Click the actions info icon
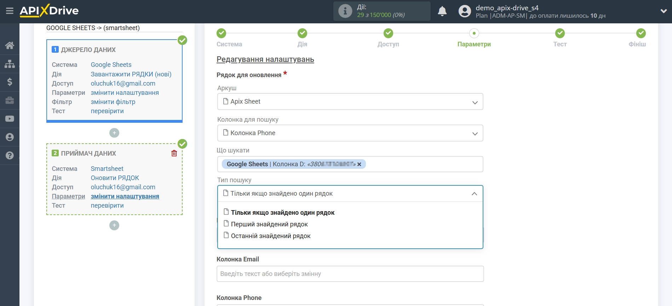This screenshot has width=672, height=306. pyautogui.click(x=345, y=11)
